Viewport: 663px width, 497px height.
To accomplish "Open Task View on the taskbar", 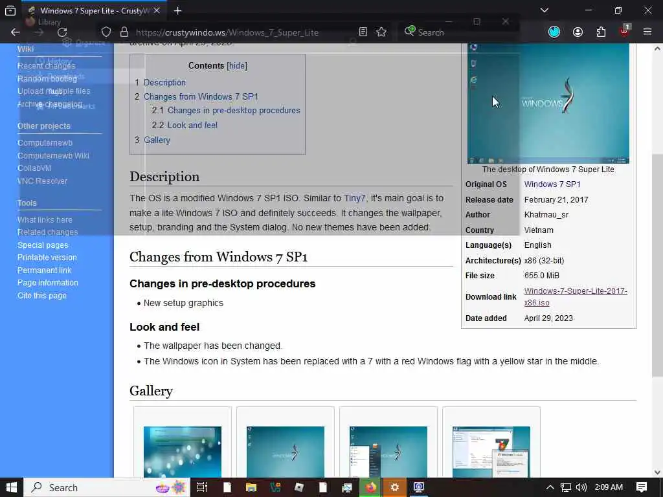I will [202, 487].
